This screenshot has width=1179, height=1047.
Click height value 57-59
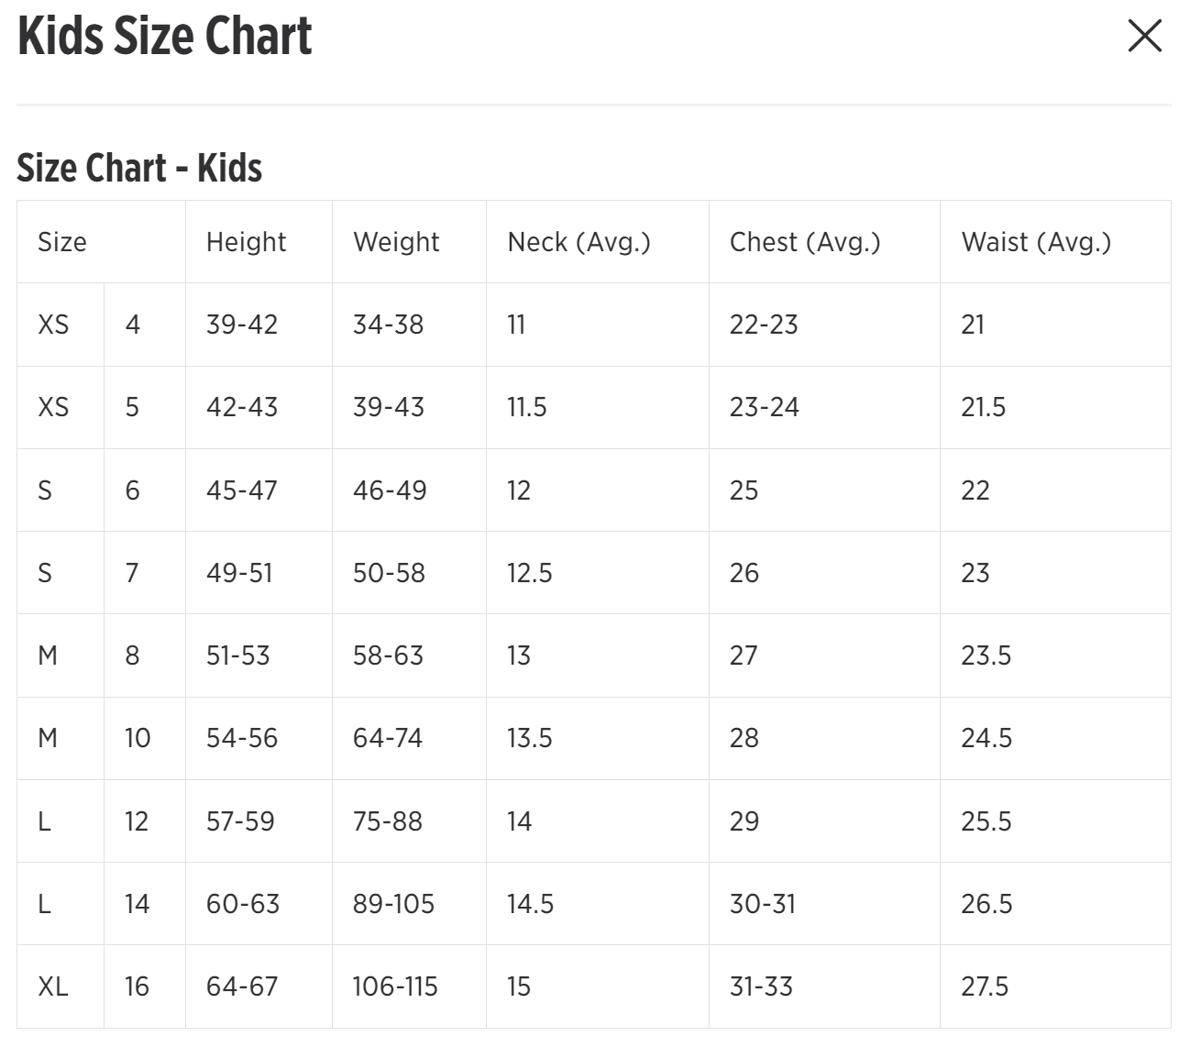tap(240, 821)
